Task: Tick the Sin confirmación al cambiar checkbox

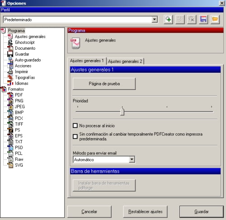Action: click(75, 136)
